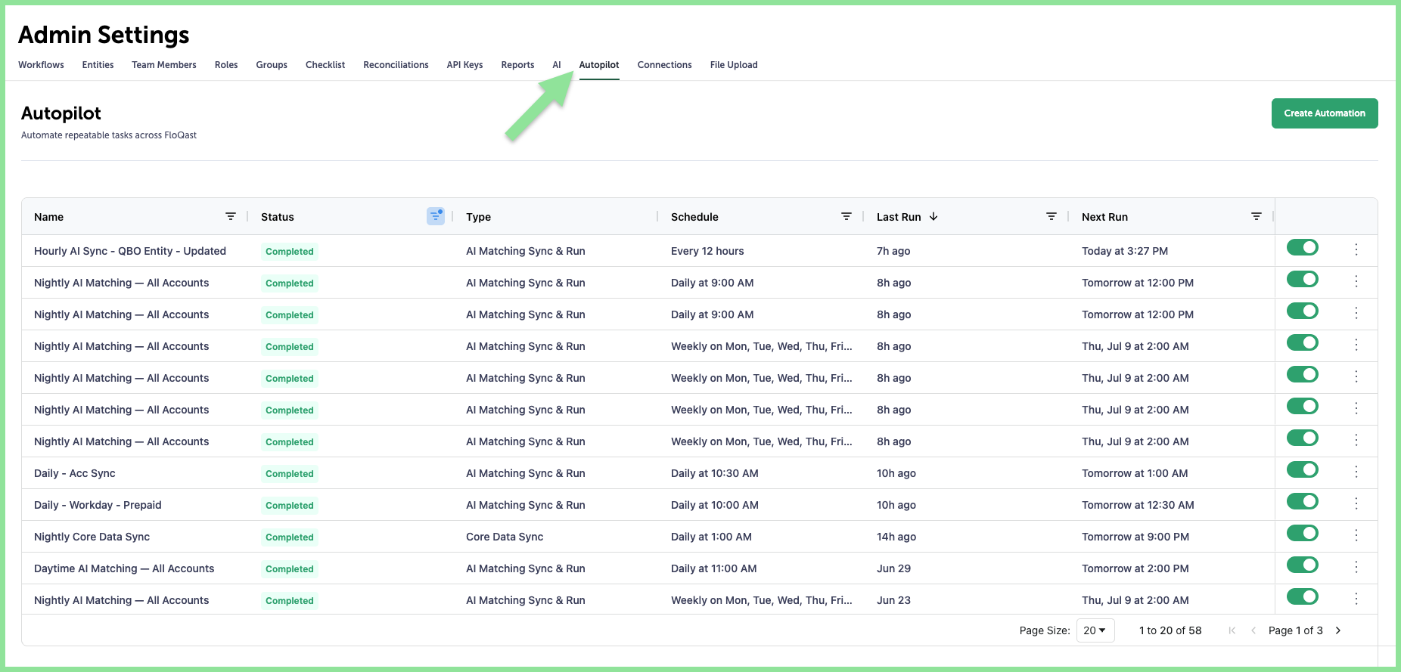The image size is (1401, 672).
Task: Click the Create Automation button
Action: coord(1325,113)
